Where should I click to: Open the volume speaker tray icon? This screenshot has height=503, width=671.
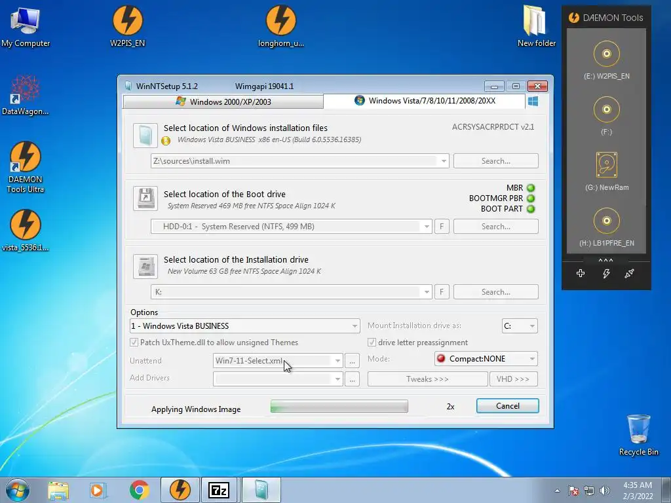click(x=605, y=491)
